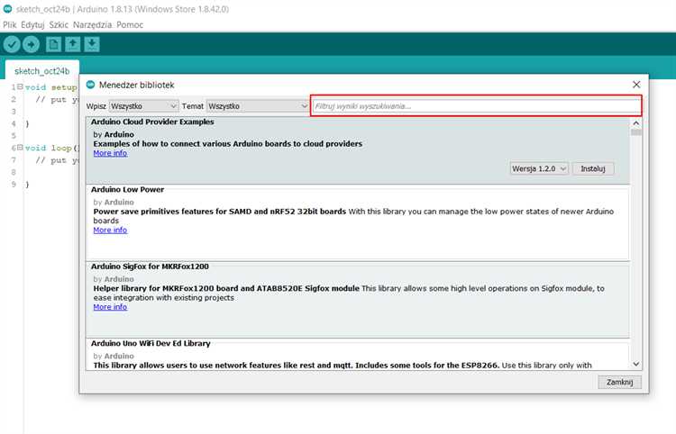Click the Upload arrow toolbar button
Screen dimensions: 676x434
point(31,44)
